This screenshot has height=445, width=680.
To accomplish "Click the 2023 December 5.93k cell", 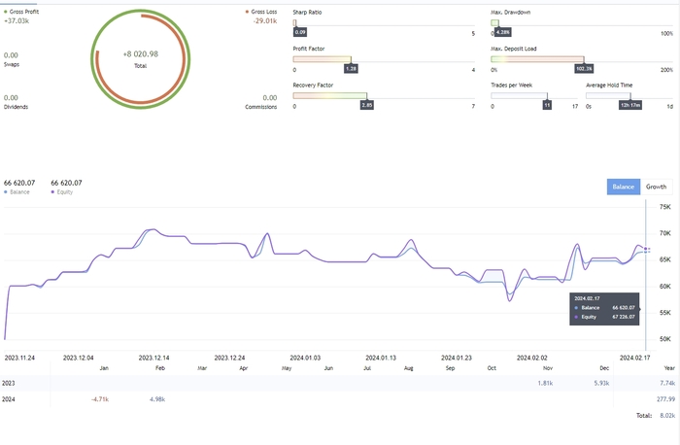I will [601, 384].
